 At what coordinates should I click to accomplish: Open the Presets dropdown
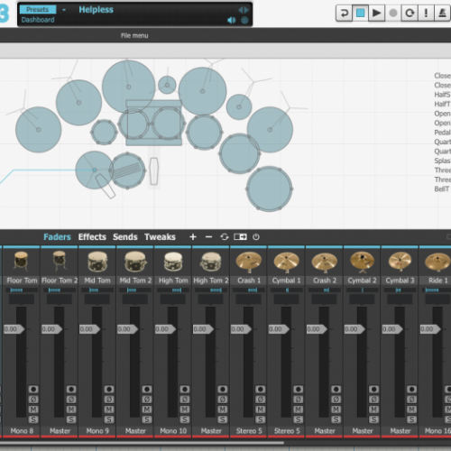click(x=38, y=10)
